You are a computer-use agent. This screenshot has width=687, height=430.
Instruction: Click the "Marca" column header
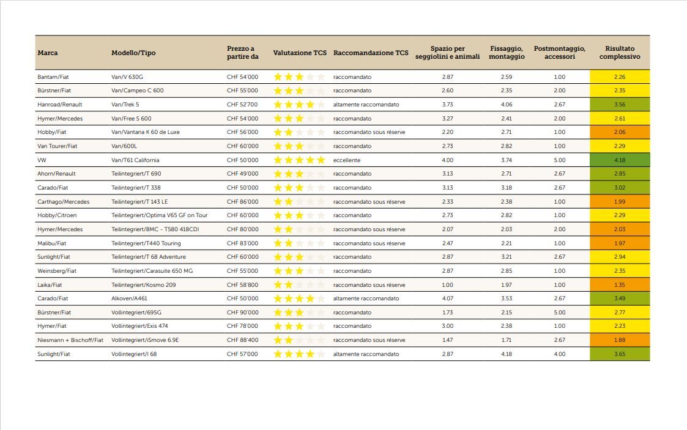[47, 53]
